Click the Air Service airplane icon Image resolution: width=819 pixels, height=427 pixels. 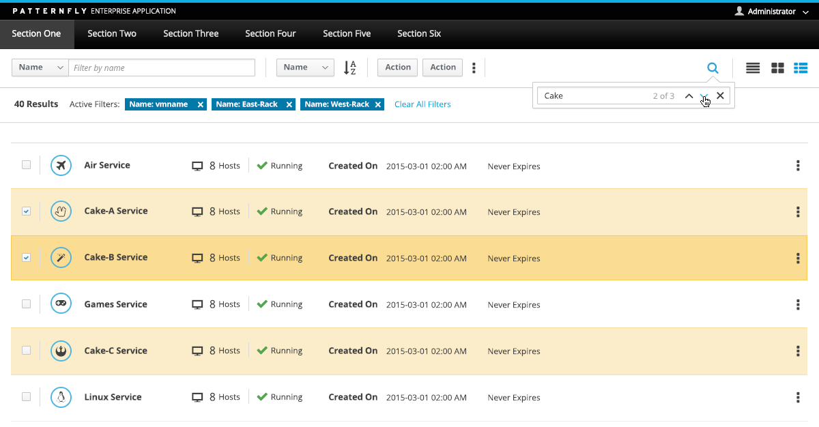tap(61, 165)
